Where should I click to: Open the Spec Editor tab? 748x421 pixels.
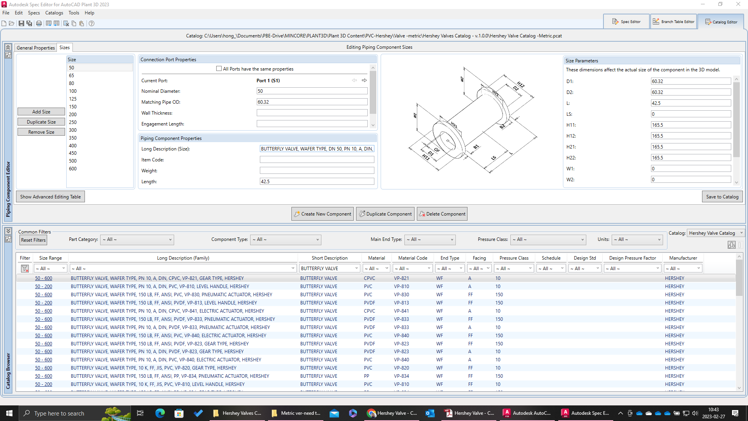click(626, 22)
